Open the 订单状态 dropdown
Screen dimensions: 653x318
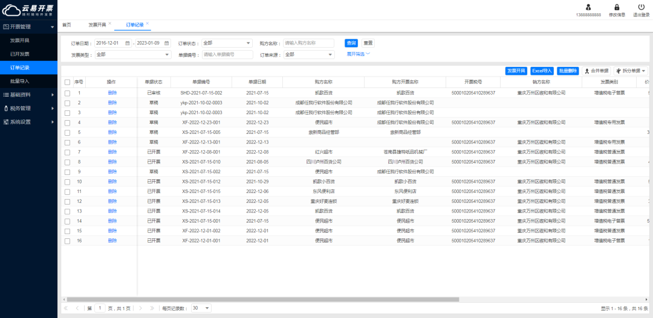coord(227,43)
